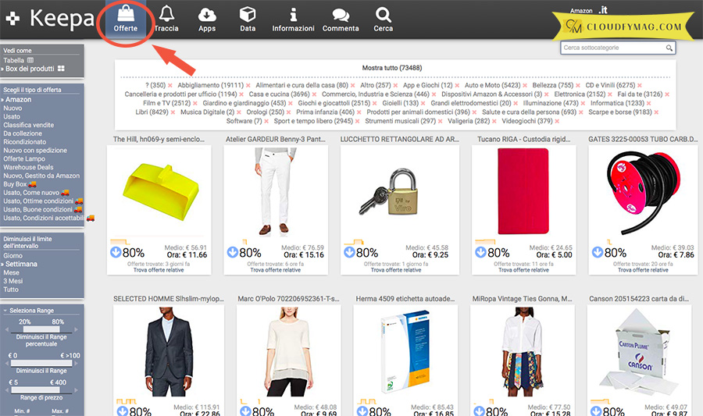Open the yellow dustpan product image
The height and width of the screenshot is (416, 703).
click(x=160, y=193)
